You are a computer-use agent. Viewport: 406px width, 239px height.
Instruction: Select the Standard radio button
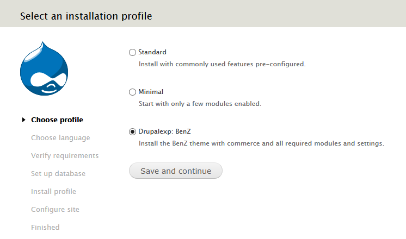[x=133, y=53]
